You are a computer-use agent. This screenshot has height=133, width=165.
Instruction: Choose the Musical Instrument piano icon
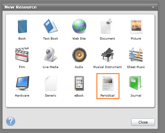pos(107,55)
